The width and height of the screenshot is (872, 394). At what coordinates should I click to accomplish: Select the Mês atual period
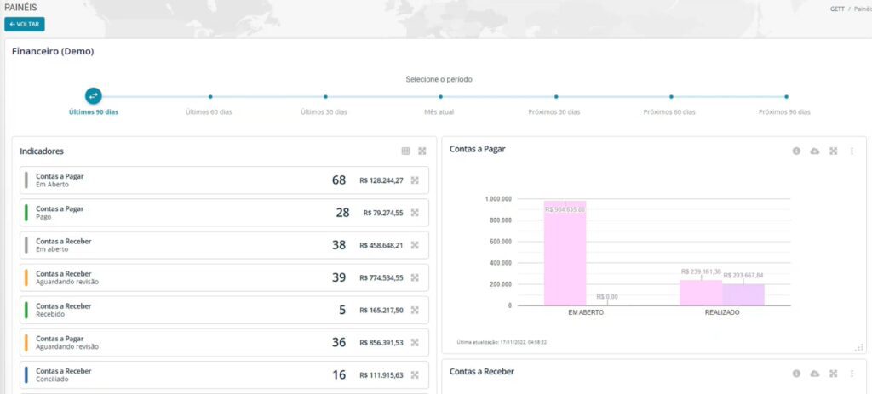440,97
